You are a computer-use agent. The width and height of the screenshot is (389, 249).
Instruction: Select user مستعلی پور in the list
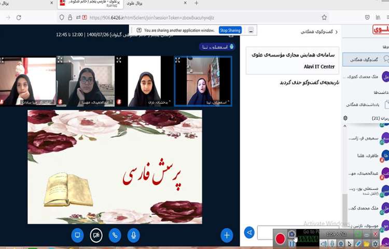click(368, 190)
